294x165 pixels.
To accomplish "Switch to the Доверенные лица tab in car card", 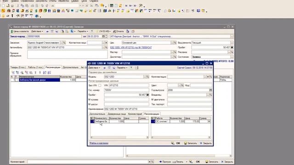I will coord(117,114).
